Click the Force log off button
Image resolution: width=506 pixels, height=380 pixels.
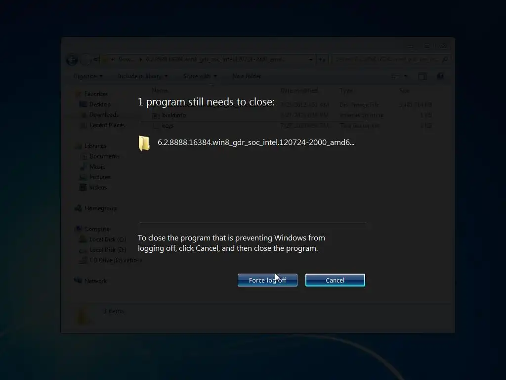(267, 280)
